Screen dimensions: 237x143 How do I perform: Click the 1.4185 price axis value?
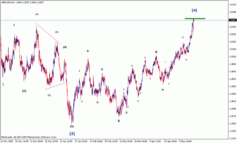(x=233, y=94)
